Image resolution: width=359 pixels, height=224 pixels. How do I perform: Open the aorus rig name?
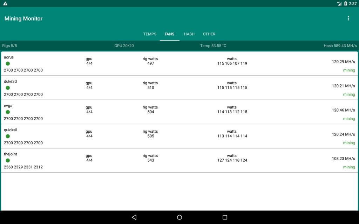pyautogui.click(x=9, y=57)
